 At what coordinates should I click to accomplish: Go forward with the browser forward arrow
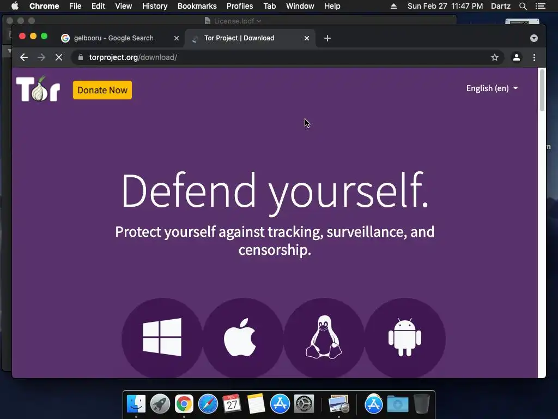(x=41, y=57)
